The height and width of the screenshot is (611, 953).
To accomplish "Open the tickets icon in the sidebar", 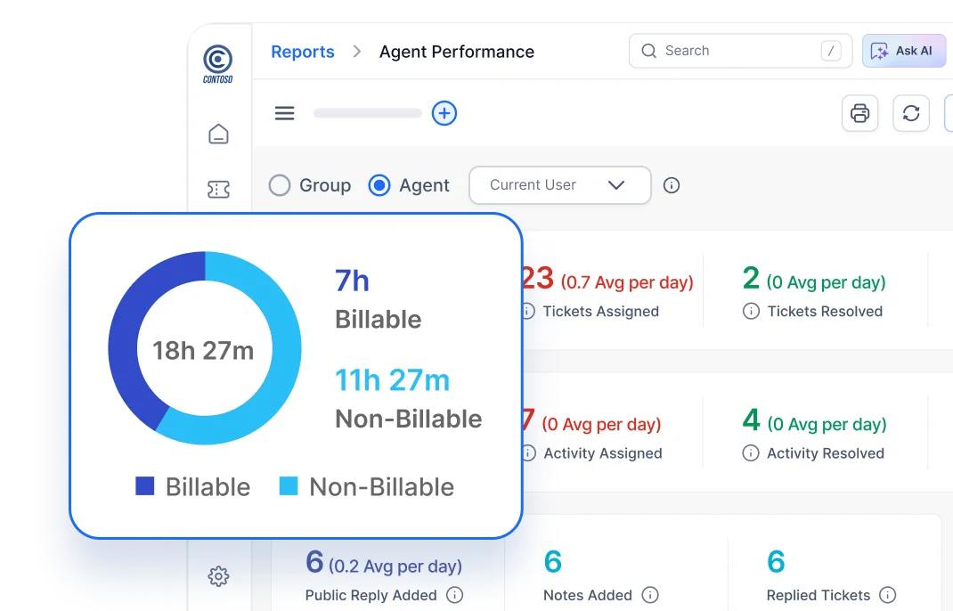I will coord(218,189).
